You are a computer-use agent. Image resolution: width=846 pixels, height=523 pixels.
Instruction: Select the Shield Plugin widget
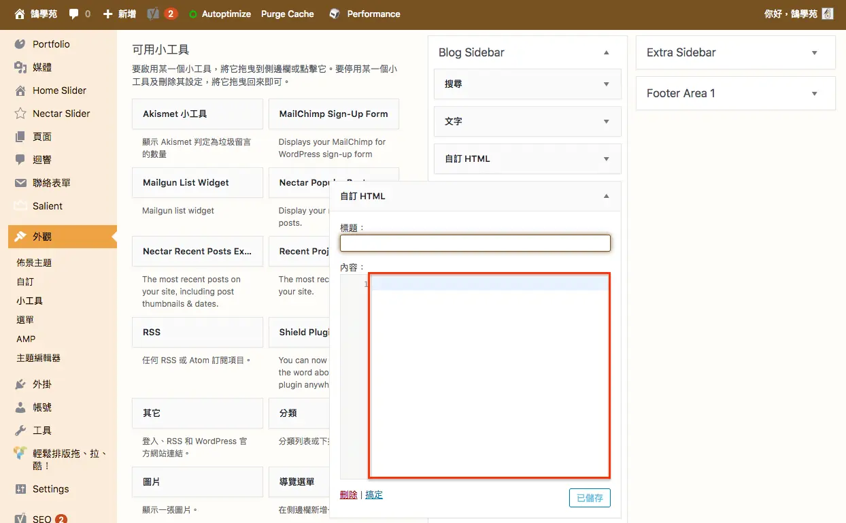point(299,332)
